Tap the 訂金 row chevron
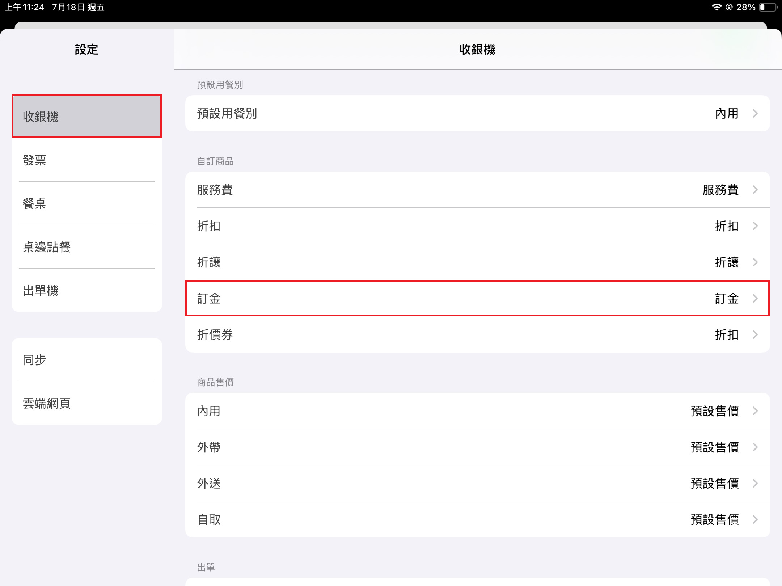The width and height of the screenshot is (782, 586). [x=755, y=299]
